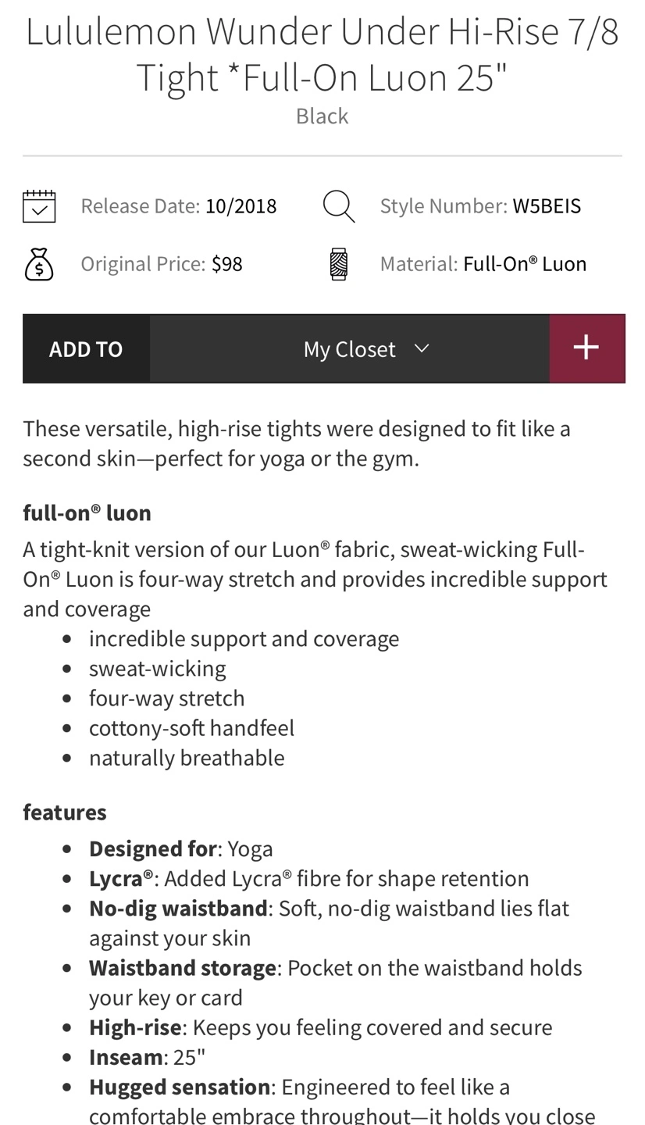Click the 10/2018 release date value
The image size is (645, 1125).
(241, 206)
